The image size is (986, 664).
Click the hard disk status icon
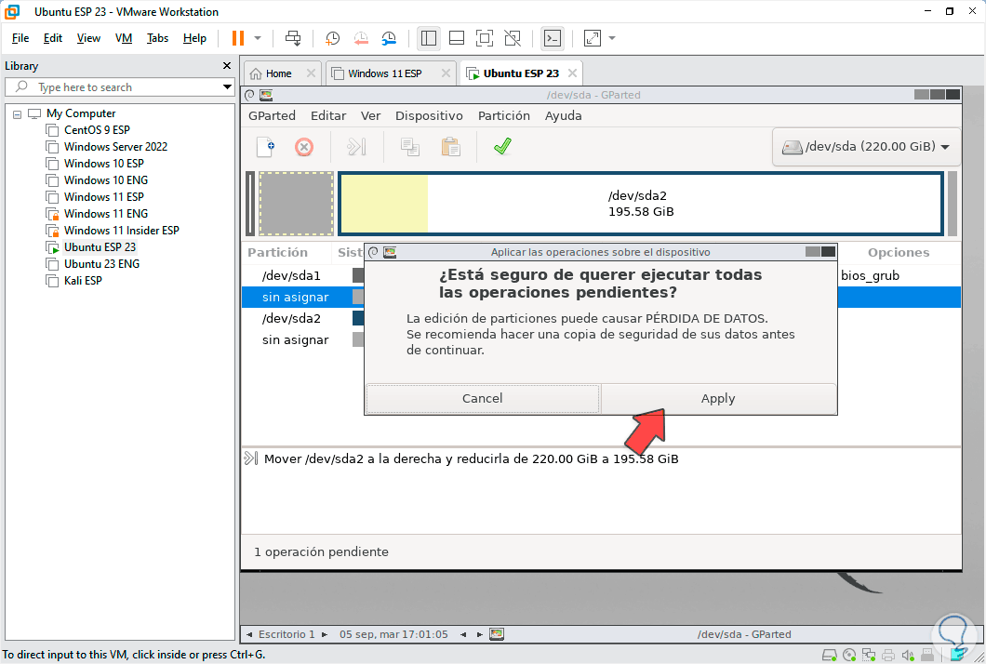[830, 656]
